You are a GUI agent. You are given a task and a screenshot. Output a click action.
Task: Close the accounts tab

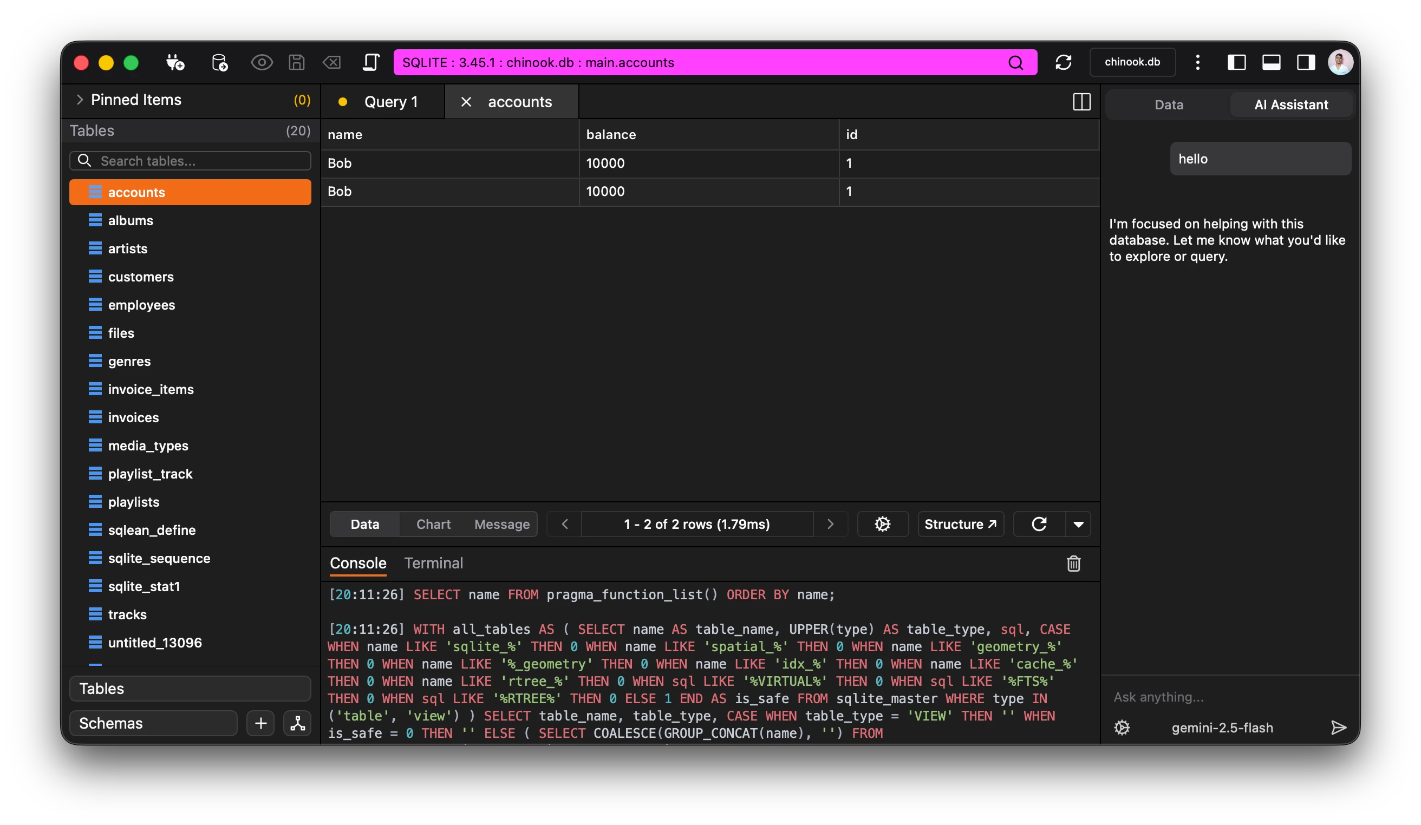coord(466,102)
